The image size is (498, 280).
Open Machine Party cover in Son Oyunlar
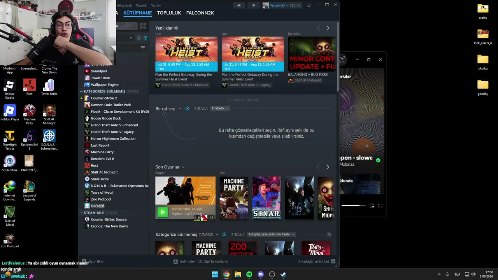click(x=234, y=198)
